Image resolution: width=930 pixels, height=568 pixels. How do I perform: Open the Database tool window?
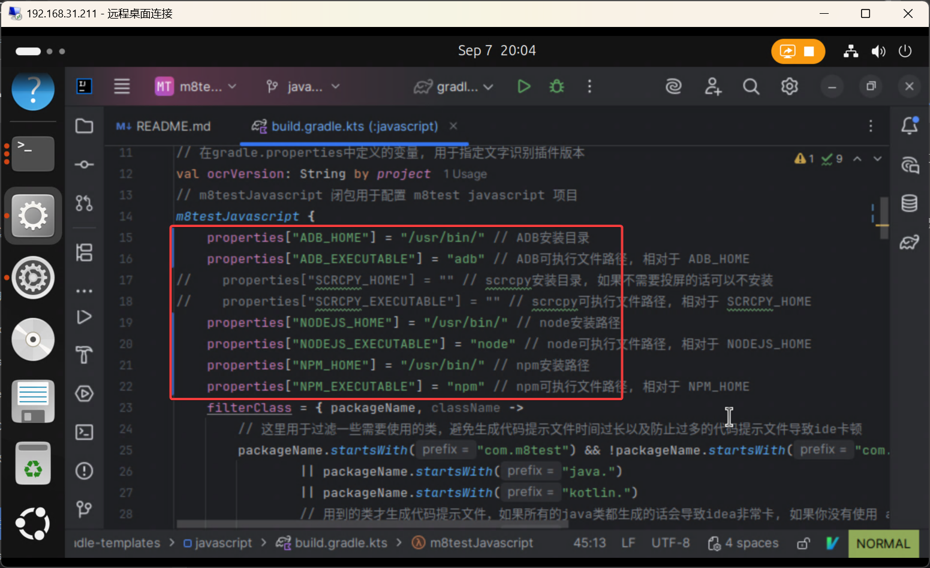[909, 203]
